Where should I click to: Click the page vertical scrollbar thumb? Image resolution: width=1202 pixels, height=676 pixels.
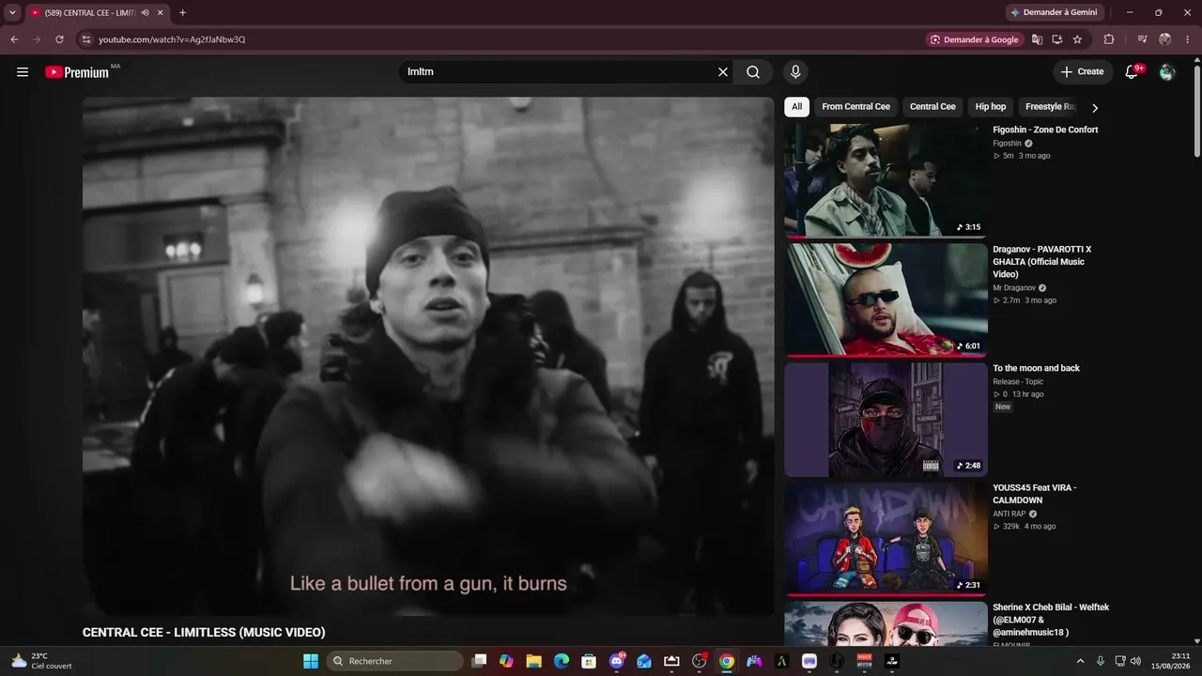(1196, 109)
